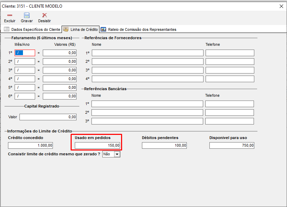
Task: Select the 6º Mês/Ano faturamento field
Action: (x=25, y=96)
